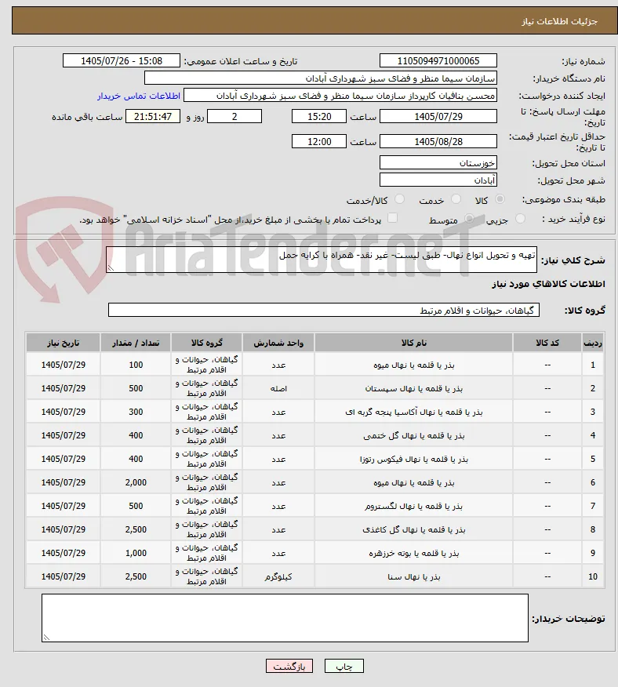
Task: Click the توضیحات خریدار text area
Action: click(x=285, y=618)
